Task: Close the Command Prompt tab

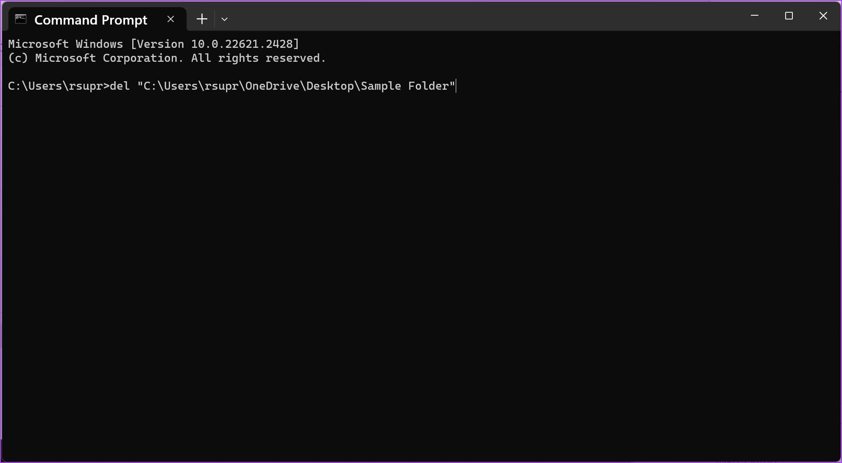Action: tap(171, 19)
